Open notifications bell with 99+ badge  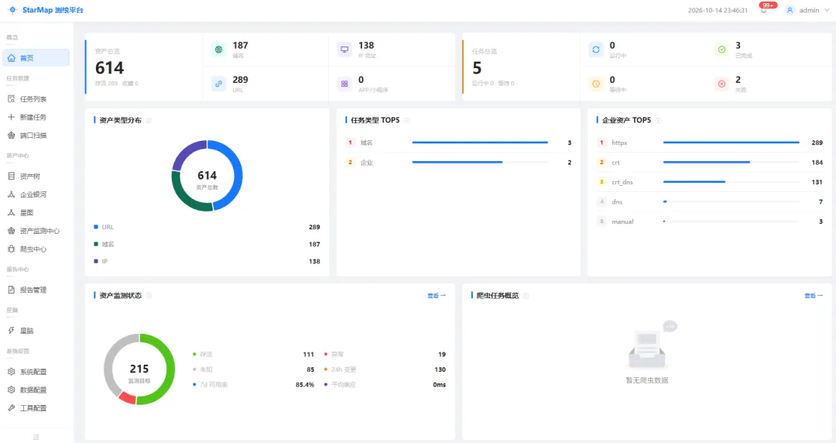click(x=764, y=10)
